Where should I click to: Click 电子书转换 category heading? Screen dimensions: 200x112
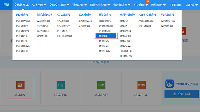coord(127,15)
